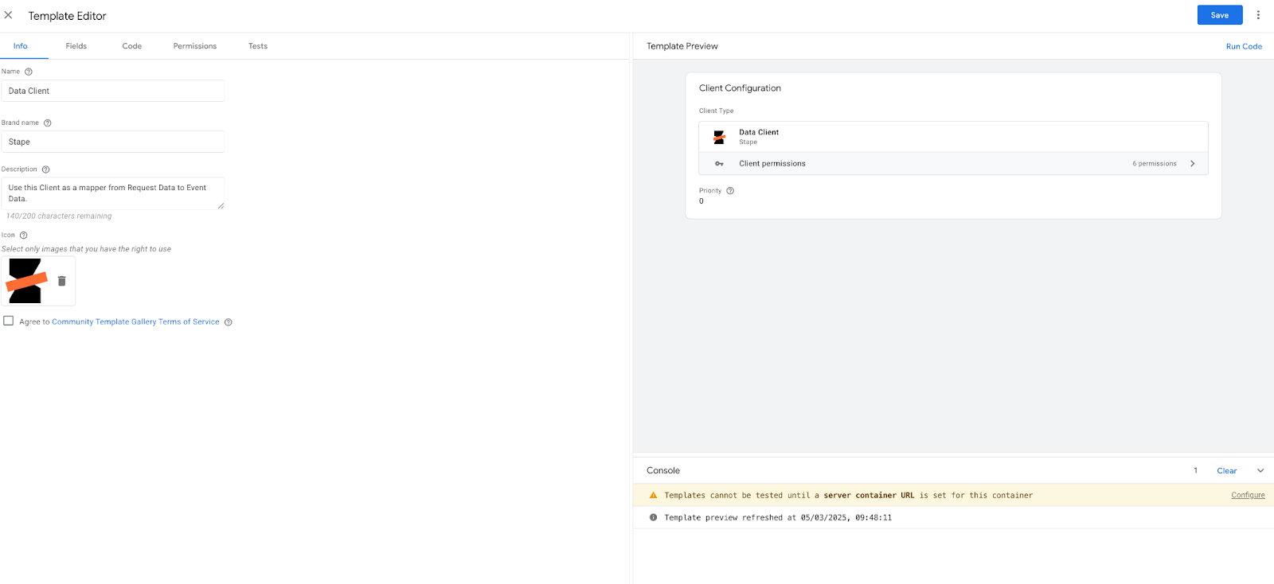Open the Permissions tab

pos(195,46)
